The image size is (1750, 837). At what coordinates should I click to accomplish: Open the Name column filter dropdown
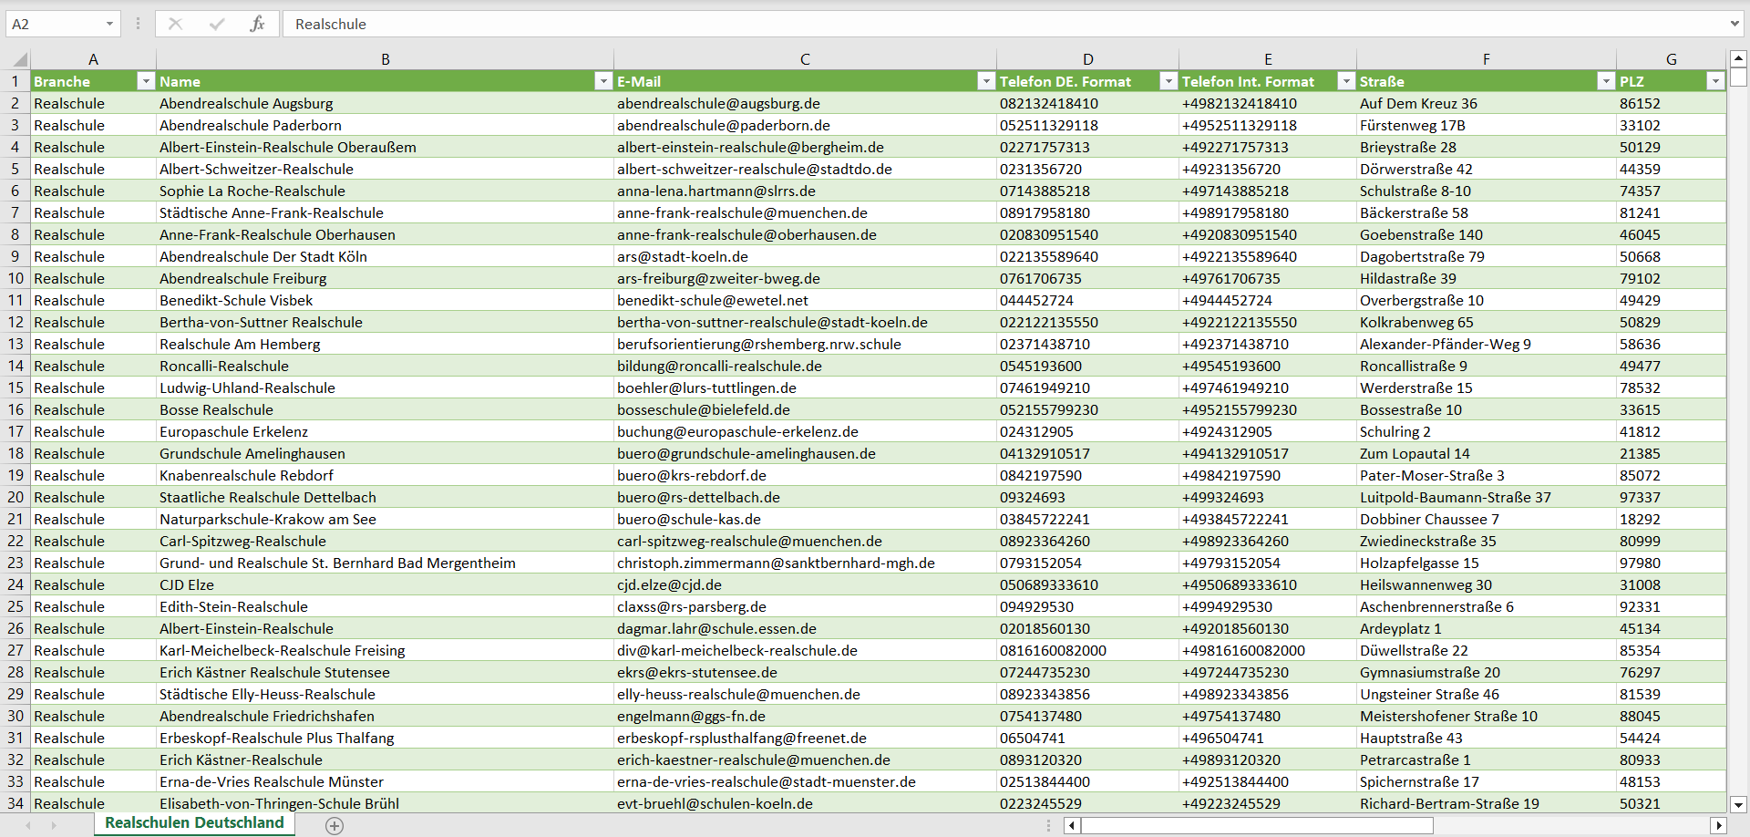click(602, 81)
